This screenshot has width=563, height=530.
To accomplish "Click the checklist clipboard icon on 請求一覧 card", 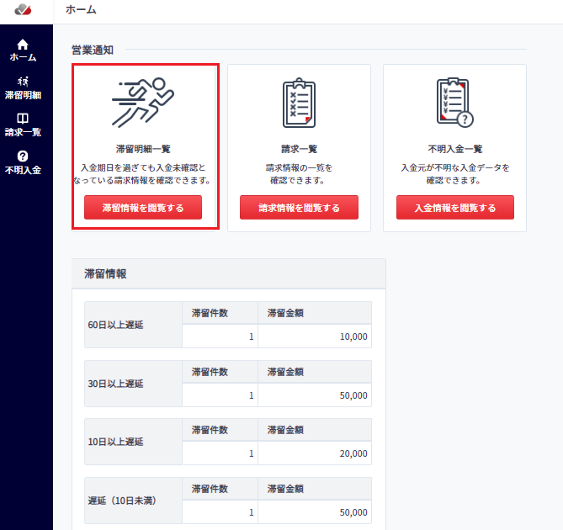I will click(x=299, y=103).
